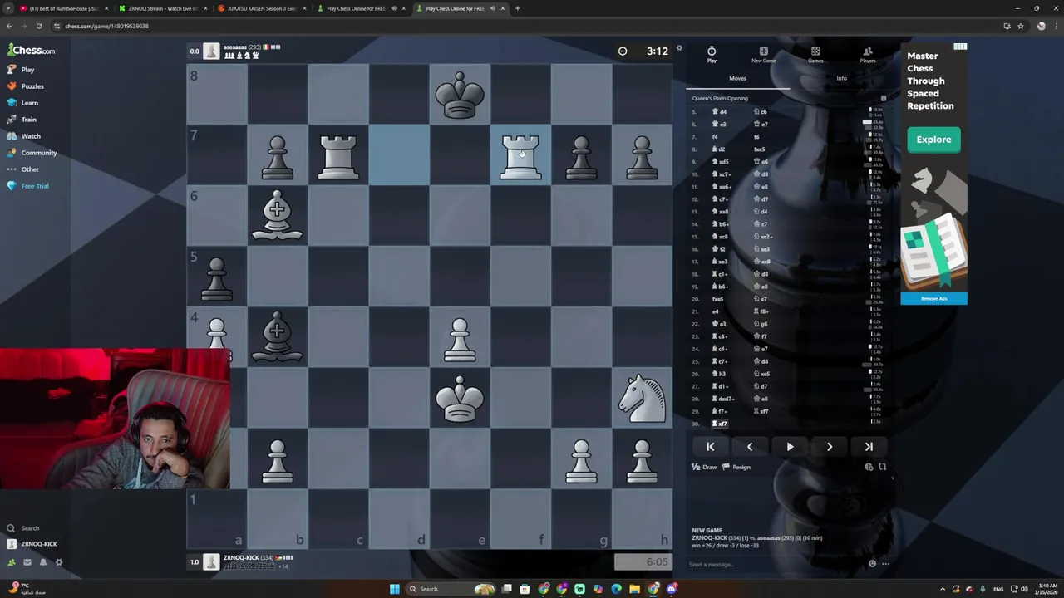Jump to the first move of the game

pos(711,447)
